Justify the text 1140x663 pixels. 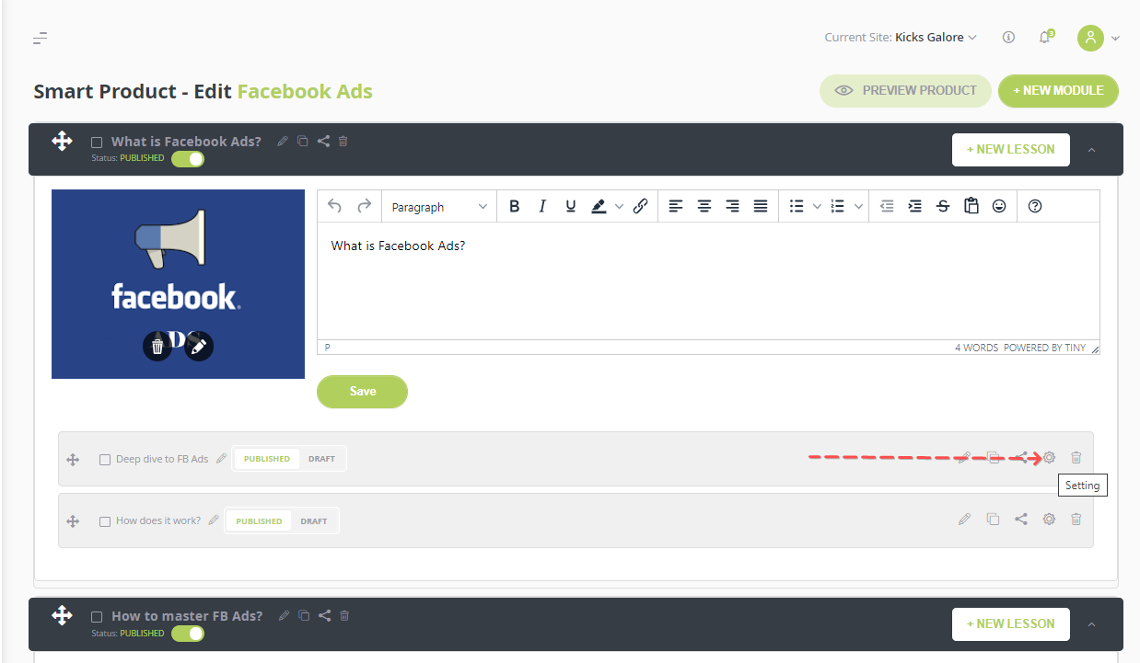(761, 207)
